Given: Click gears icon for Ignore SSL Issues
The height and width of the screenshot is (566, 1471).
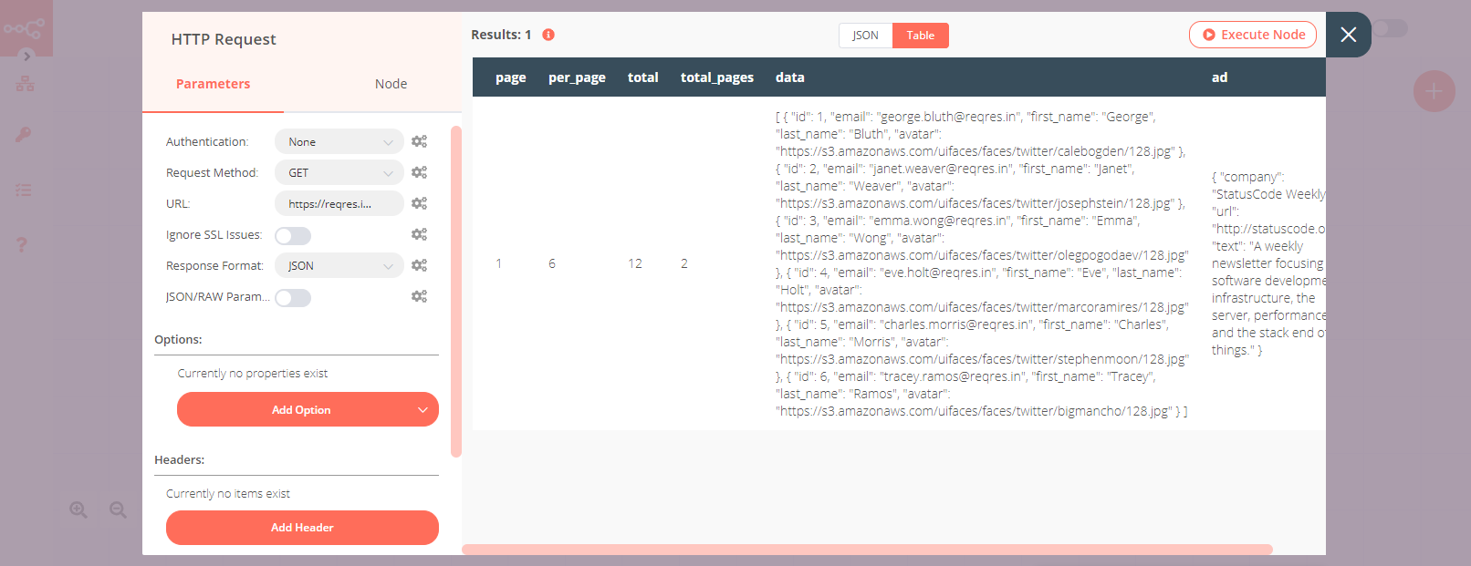Looking at the screenshot, I should tap(419, 234).
